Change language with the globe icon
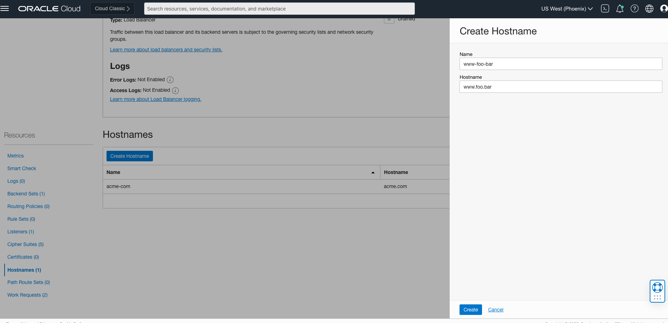The height and width of the screenshot is (323, 668). (649, 8)
